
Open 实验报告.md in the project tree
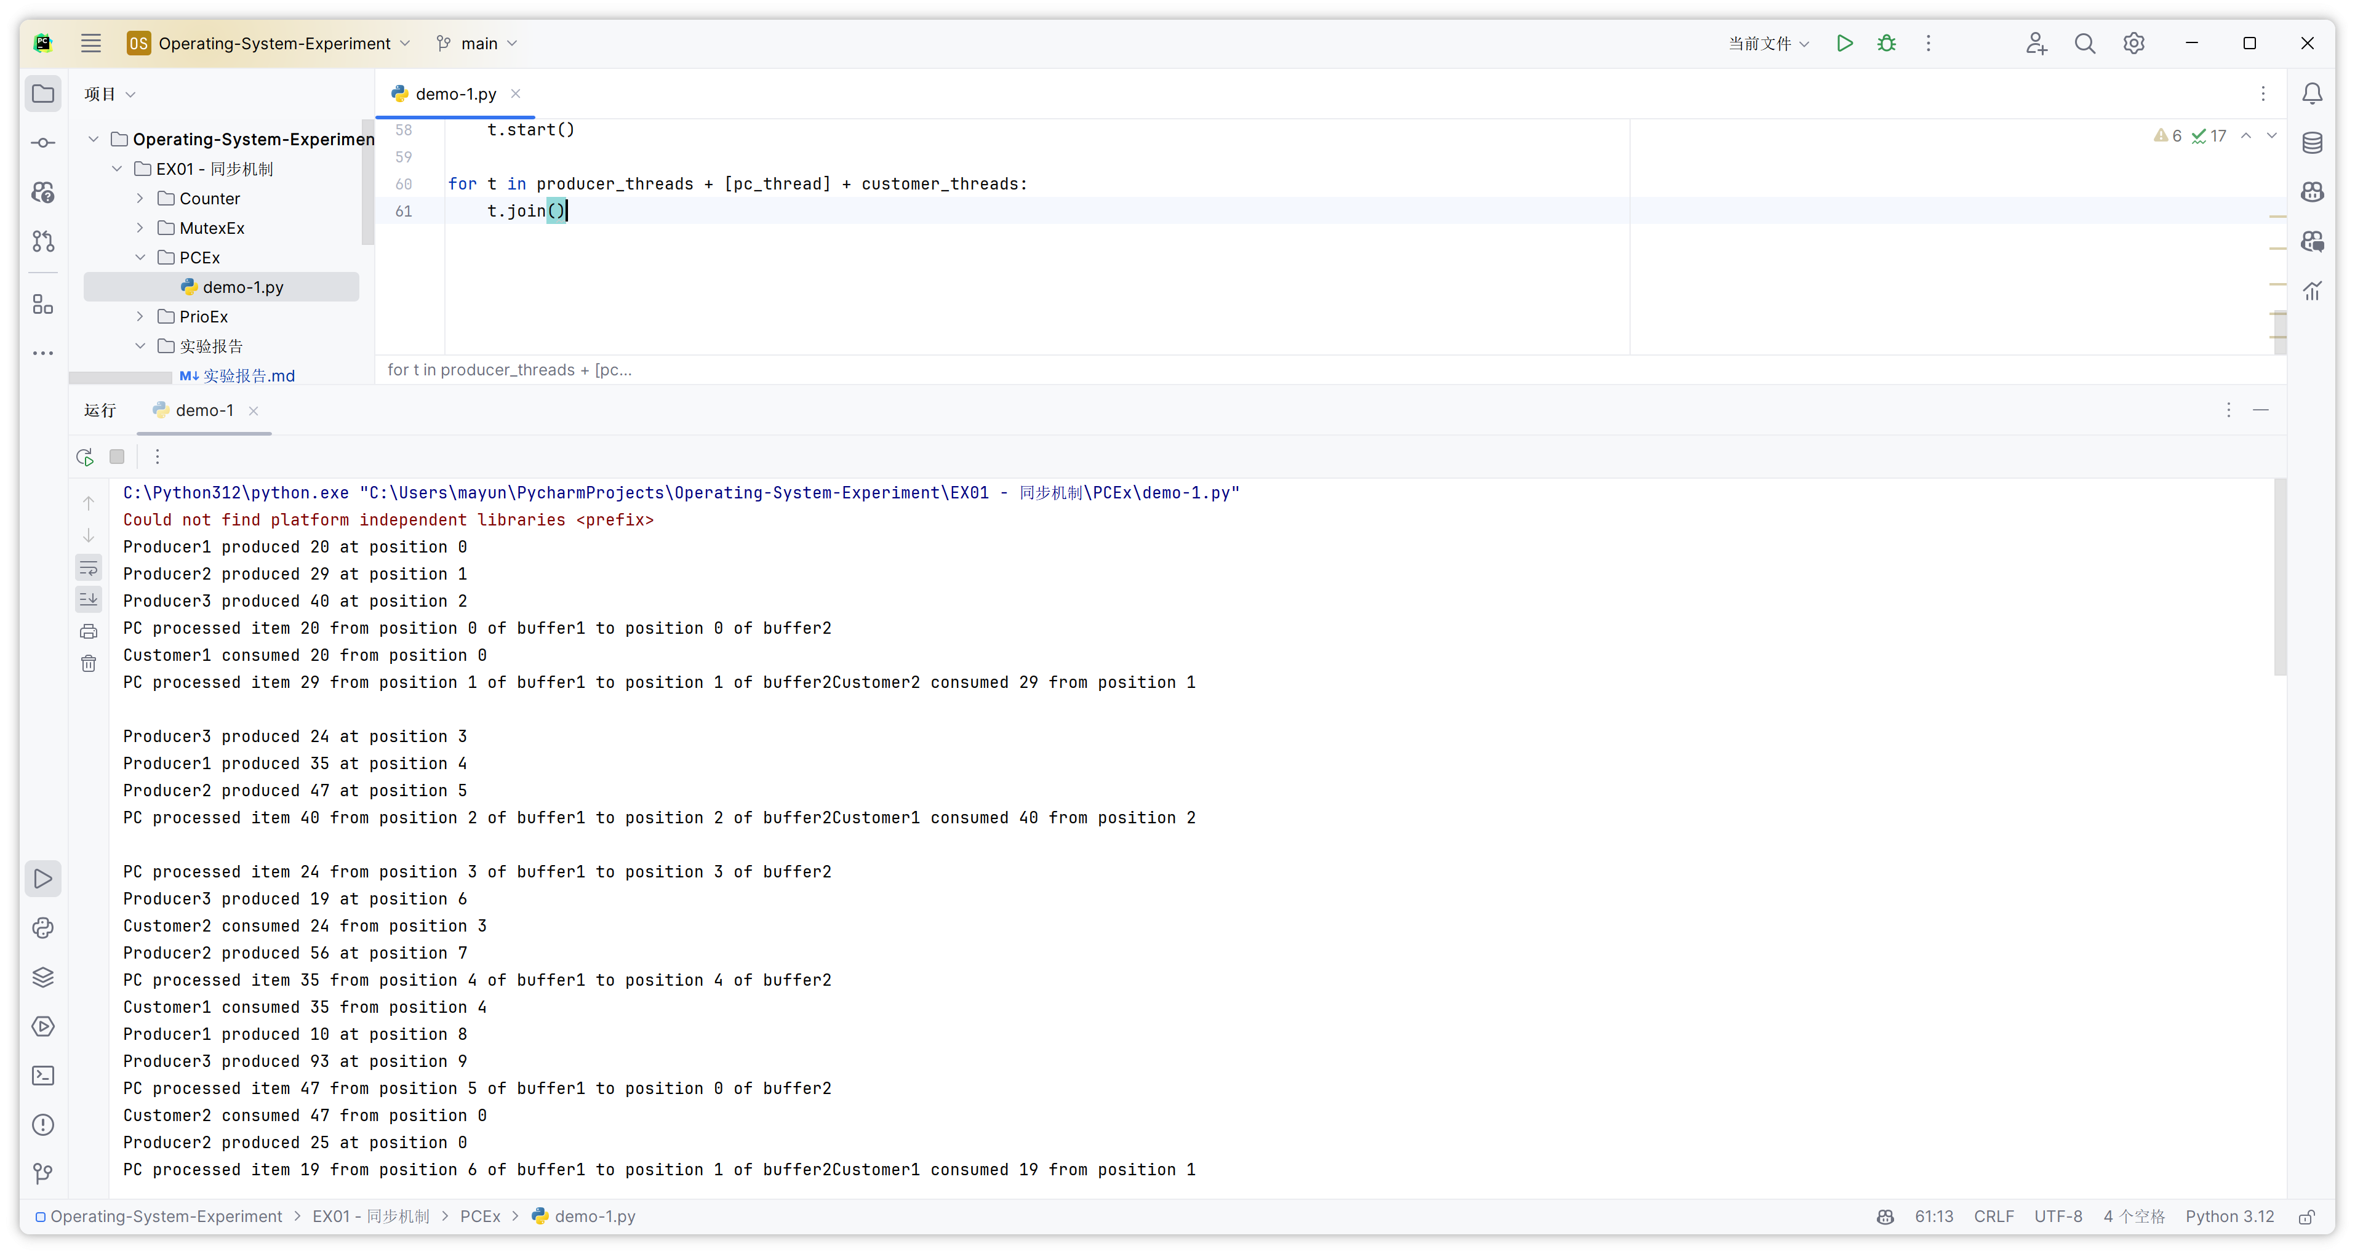(248, 376)
